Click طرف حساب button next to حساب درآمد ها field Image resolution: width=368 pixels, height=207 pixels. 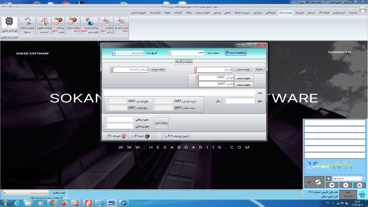(x=157, y=69)
